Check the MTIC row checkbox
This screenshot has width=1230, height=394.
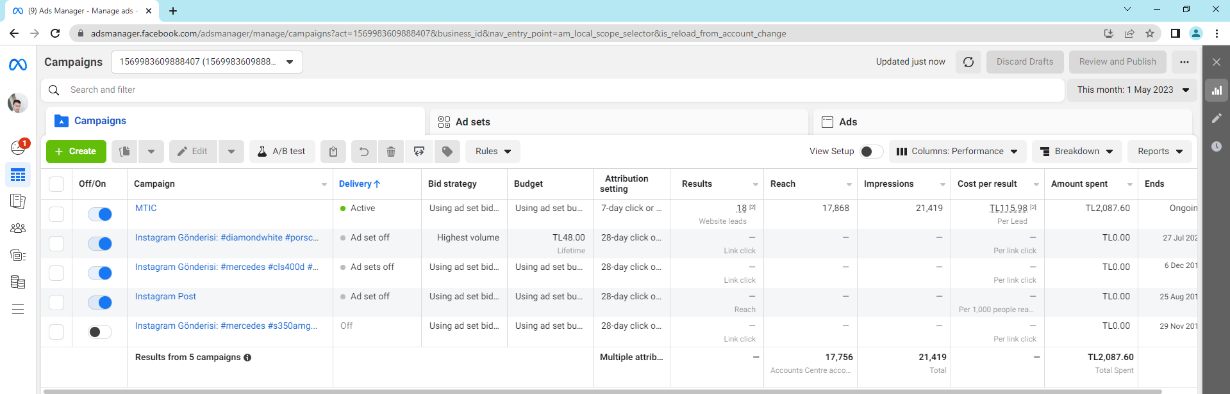56,214
